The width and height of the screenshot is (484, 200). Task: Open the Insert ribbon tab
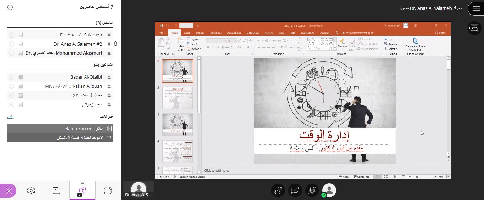pyautogui.click(x=187, y=33)
